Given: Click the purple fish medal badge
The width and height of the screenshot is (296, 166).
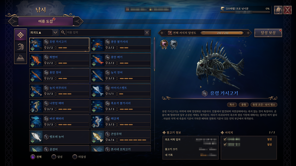Looking at the screenshot, I should click(x=164, y=44).
